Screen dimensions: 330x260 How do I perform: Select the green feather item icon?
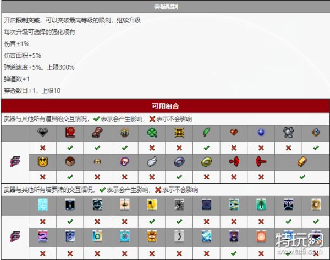[206, 133]
